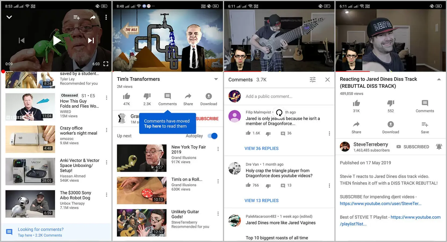447x242 pixels.
Task: Download the Tim's Transformers video
Action: (208, 96)
